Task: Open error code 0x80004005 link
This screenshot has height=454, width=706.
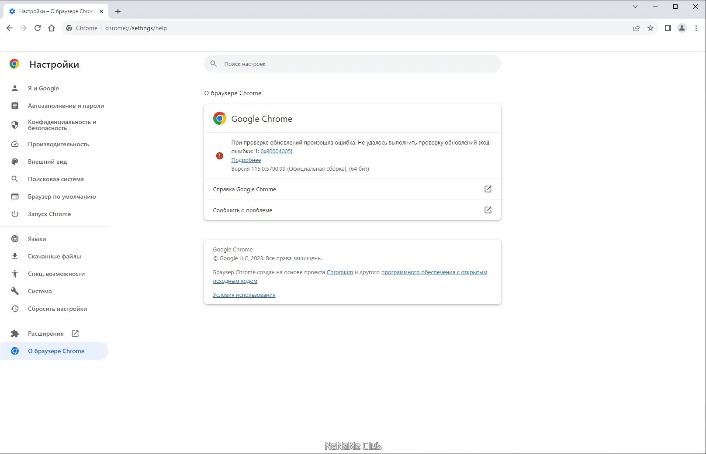Action: tap(276, 151)
